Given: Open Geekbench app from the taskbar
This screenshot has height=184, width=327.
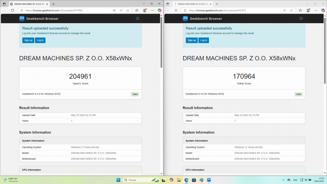Looking at the screenshot, I should click(x=209, y=180).
